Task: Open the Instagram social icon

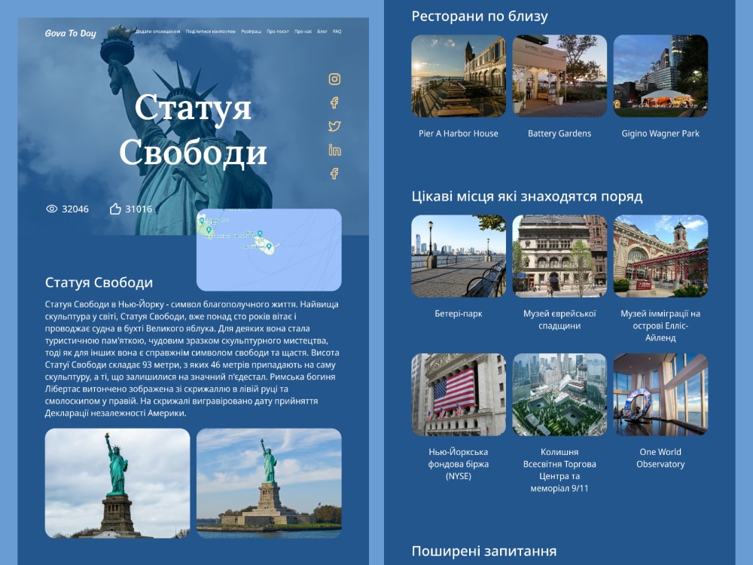Action: 334,79
